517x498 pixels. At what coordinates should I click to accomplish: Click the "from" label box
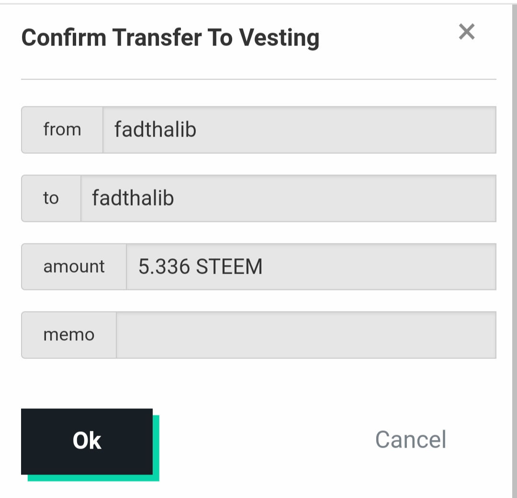[x=62, y=130]
